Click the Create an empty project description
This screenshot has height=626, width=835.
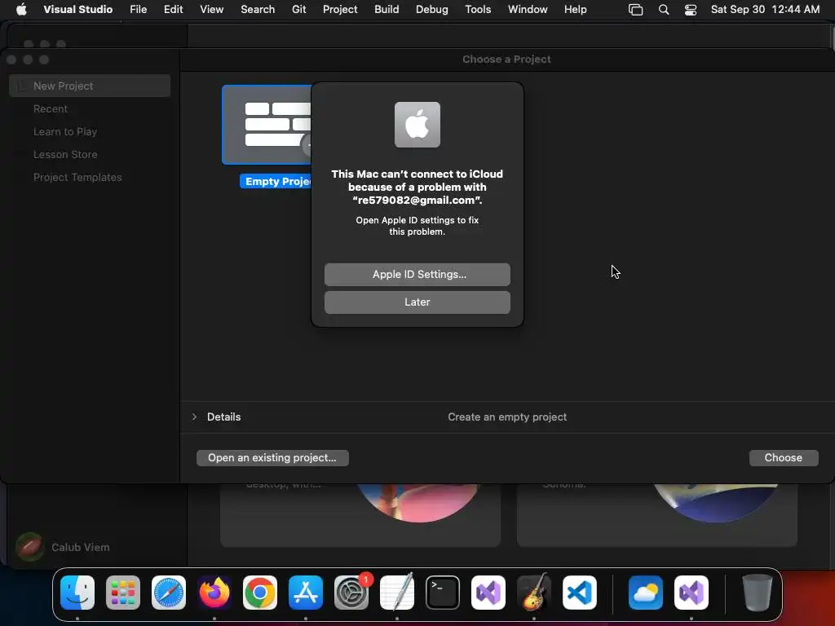point(507,417)
